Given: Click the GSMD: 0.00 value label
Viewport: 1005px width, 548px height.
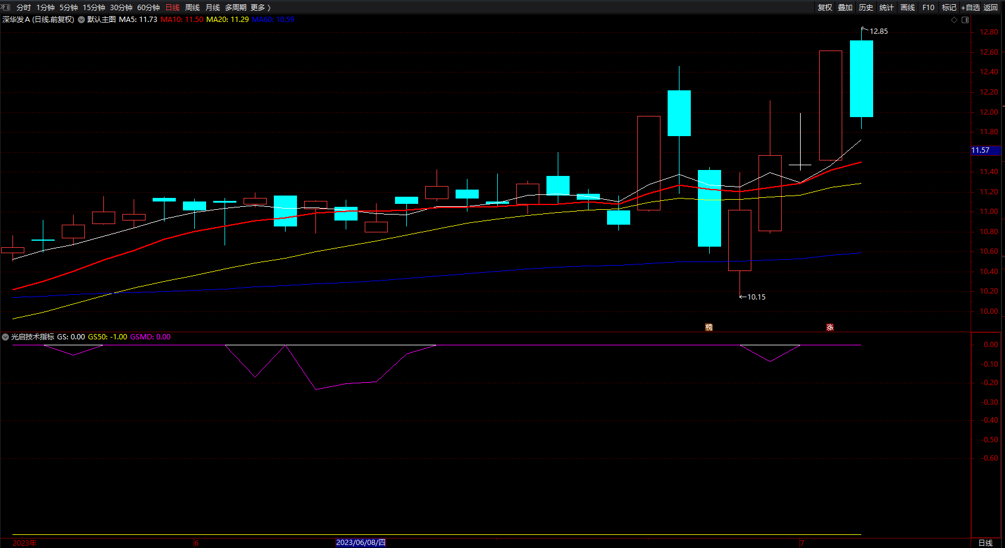Looking at the screenshot, I should (x=150, y=337).
